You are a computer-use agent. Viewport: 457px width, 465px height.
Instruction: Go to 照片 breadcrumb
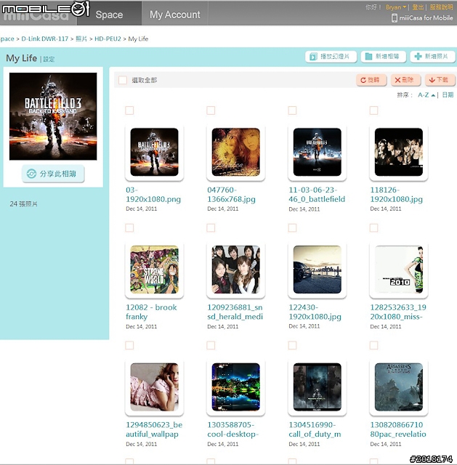pos(81,39)
